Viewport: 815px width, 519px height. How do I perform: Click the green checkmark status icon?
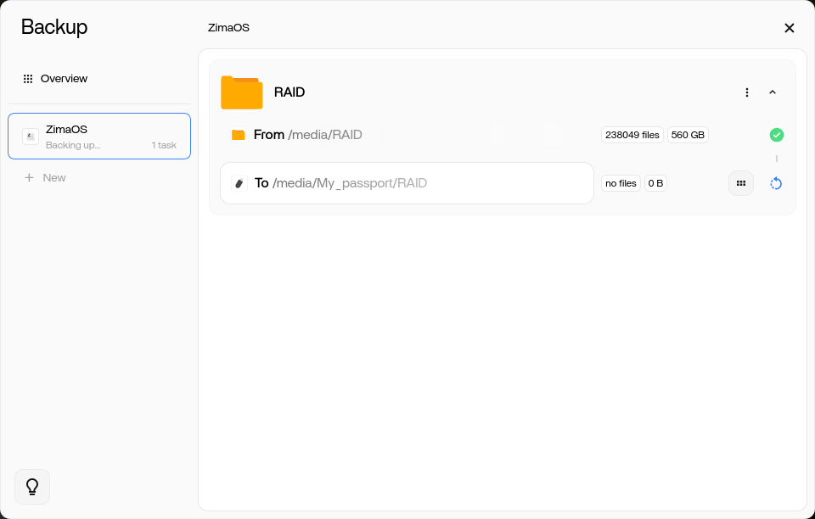point(777,135)
